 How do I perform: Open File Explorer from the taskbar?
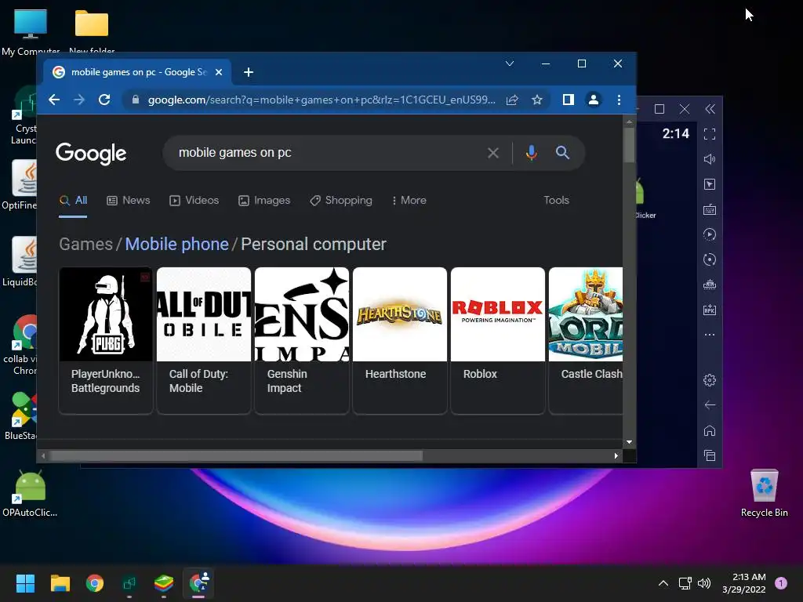(60, 583)
